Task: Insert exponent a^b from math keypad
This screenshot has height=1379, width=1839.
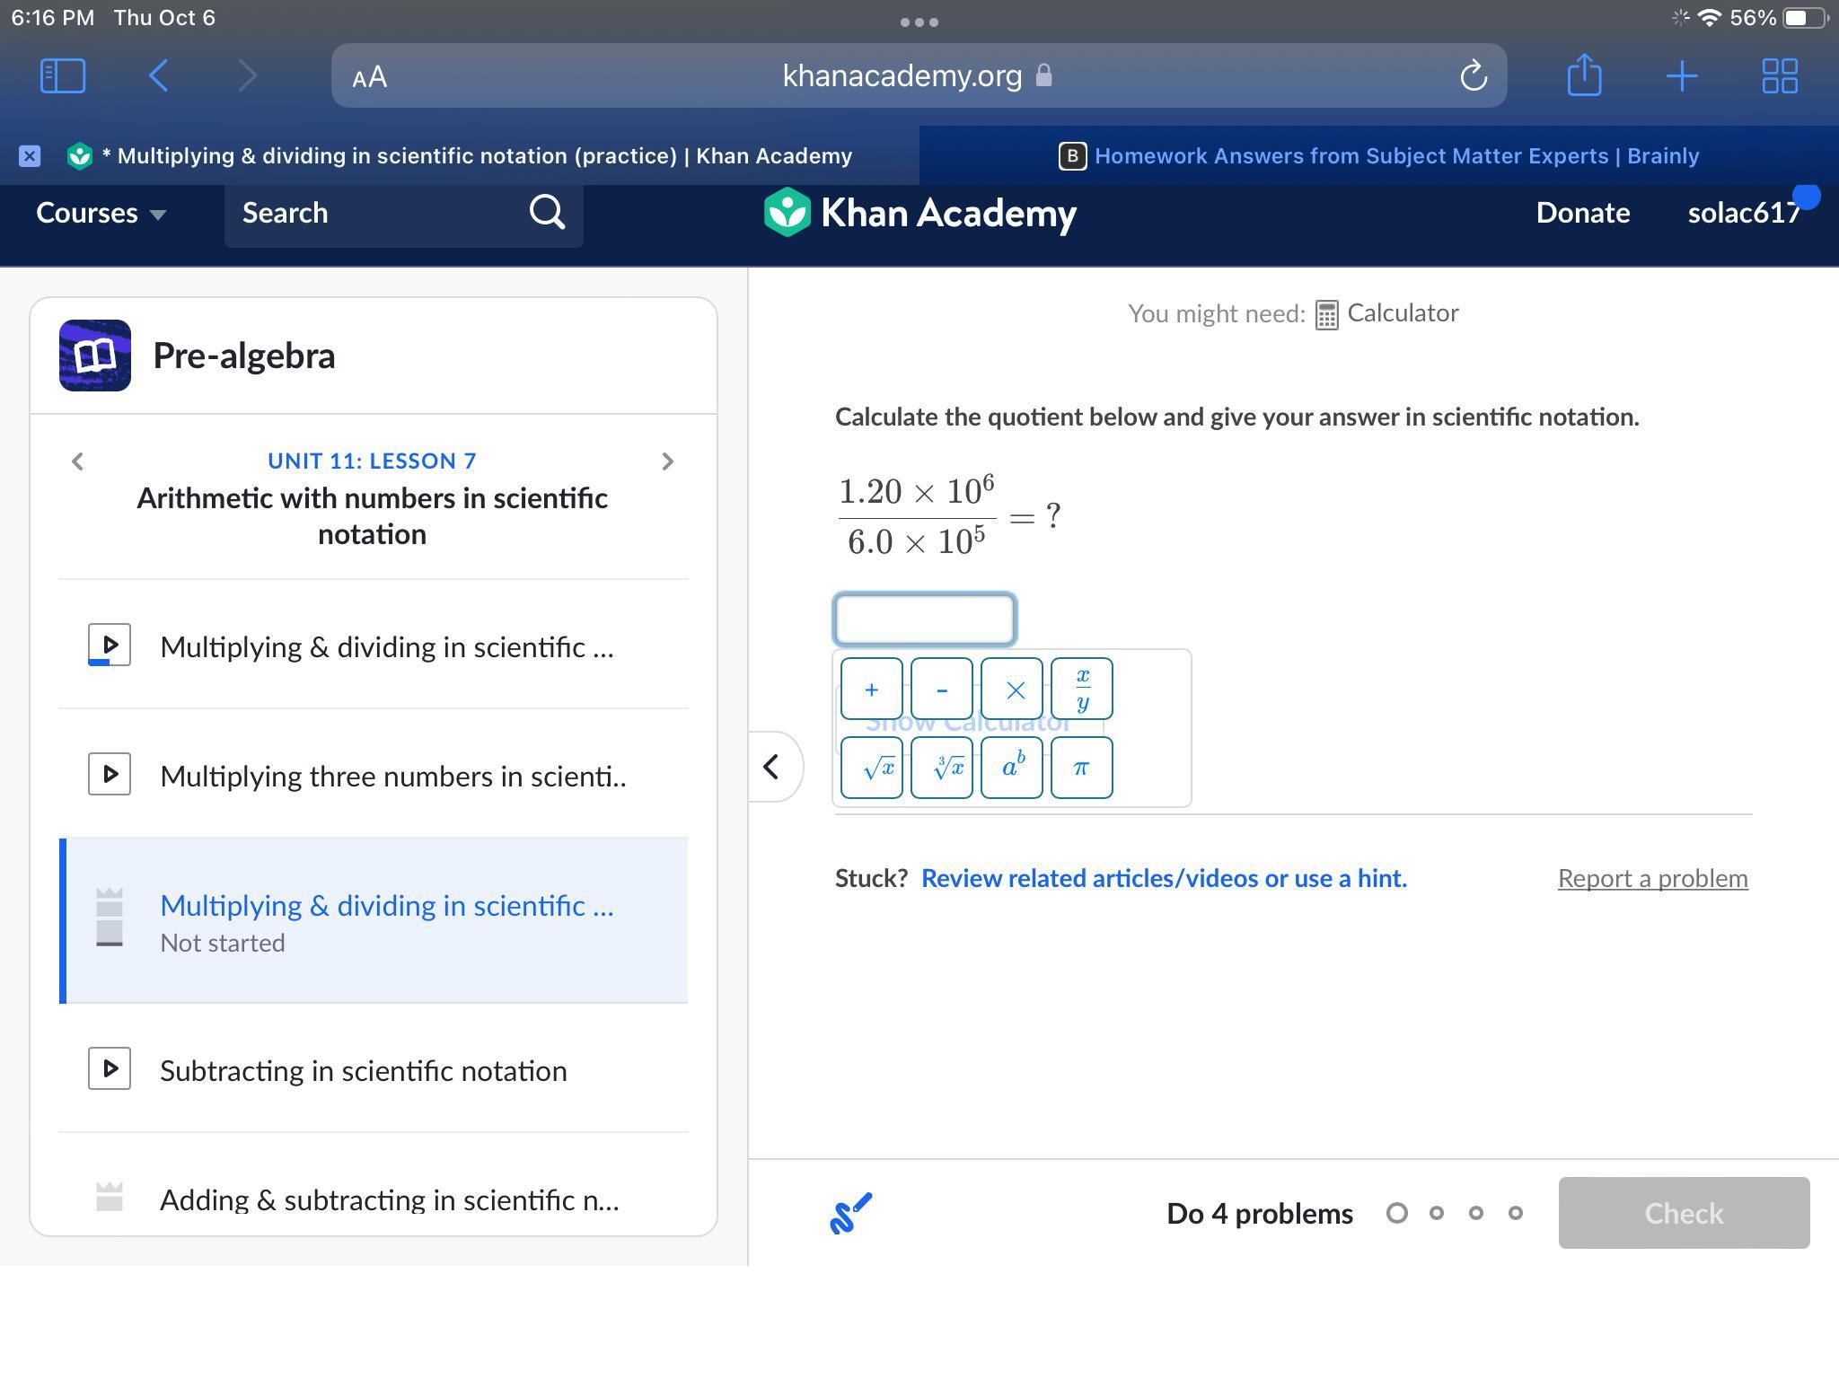Action: click(1011, 768)
